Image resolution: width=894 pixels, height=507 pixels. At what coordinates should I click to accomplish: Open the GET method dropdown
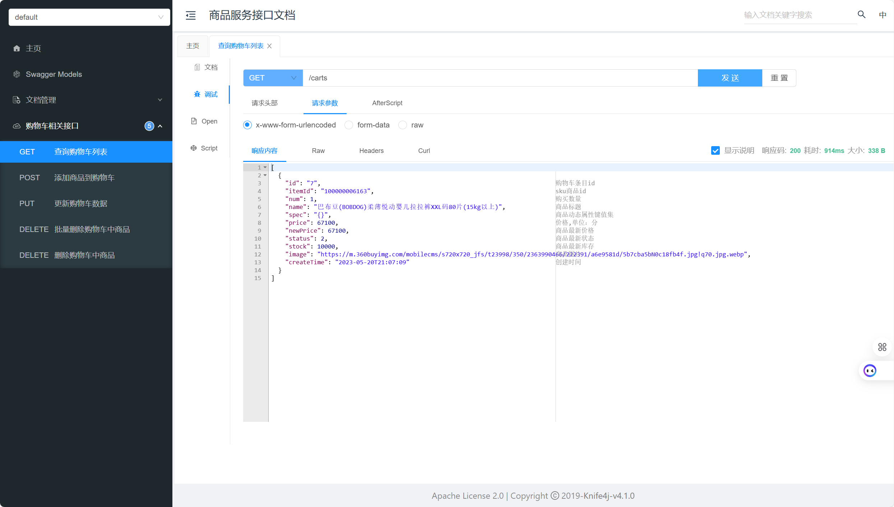273,78
